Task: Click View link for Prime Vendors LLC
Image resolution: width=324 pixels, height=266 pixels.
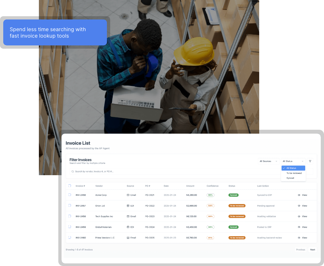Action: 305,238
